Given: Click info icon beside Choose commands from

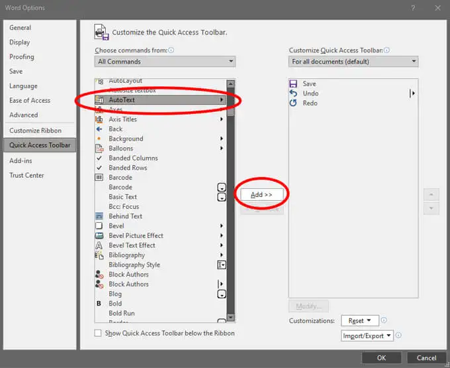Looking at the screenshot, I should [x=171, y=50].
